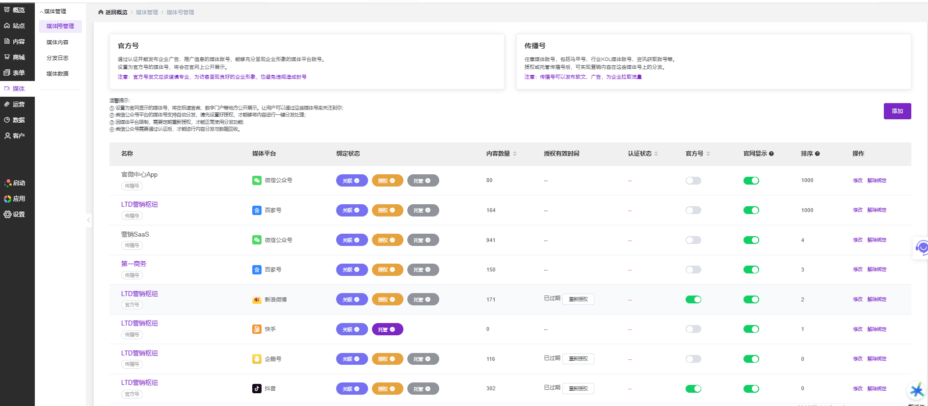Sort by 认证状态 column arrows
Screen dimensions: 928x406
(x=656, y=154)
